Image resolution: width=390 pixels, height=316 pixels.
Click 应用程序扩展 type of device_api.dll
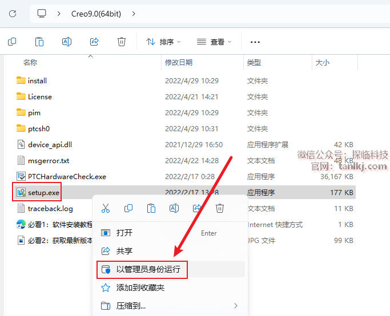[x=268, y=144]
